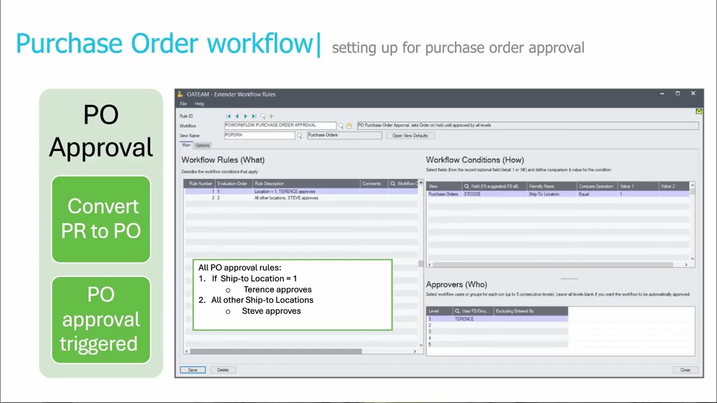Open the Workflow field finder magnifier
The height and width of the screenshot is (403, 717).
(341, 126)
